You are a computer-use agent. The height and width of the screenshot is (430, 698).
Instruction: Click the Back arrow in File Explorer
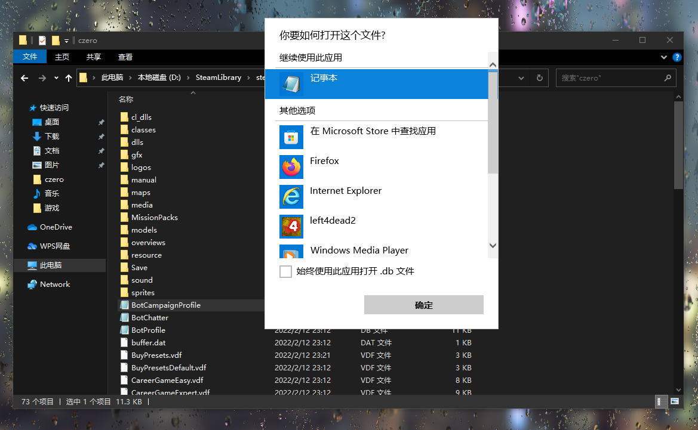(24, 78)
